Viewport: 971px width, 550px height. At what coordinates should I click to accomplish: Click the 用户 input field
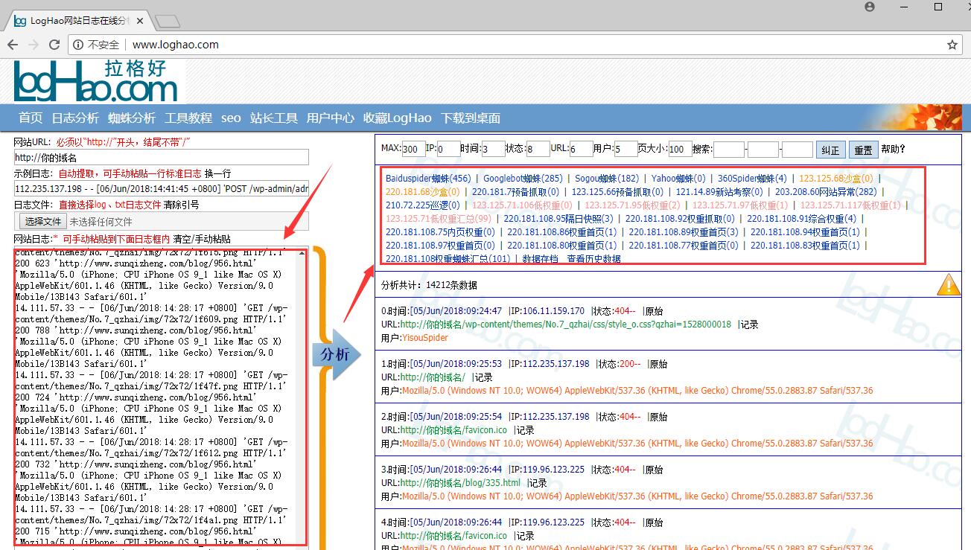tap(625, 149)
